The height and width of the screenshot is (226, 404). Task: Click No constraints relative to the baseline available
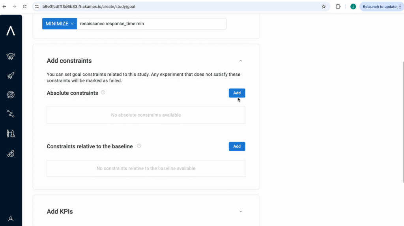coord(146,168)
